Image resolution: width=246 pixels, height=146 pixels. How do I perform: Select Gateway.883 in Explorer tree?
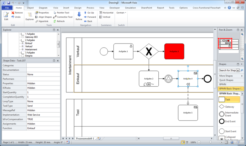coord(31,37)
